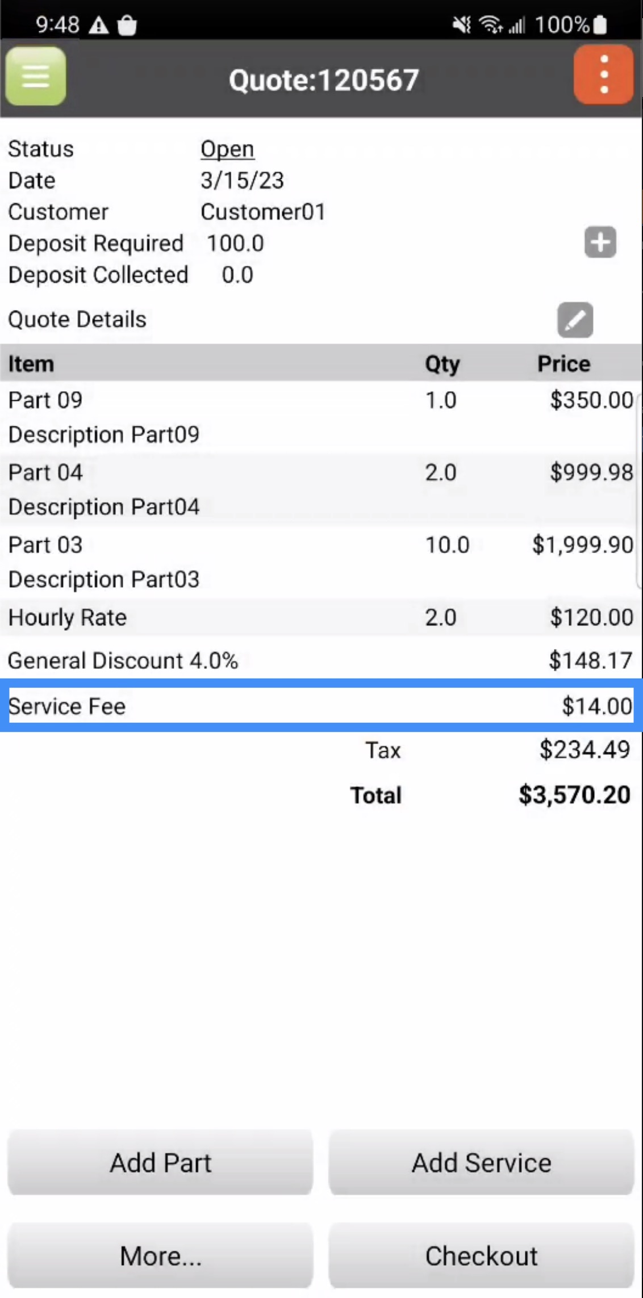Viewport: 643px width, 1298px height.
Task: Tap the muted sound status icon
Action: tap(461, 25)
